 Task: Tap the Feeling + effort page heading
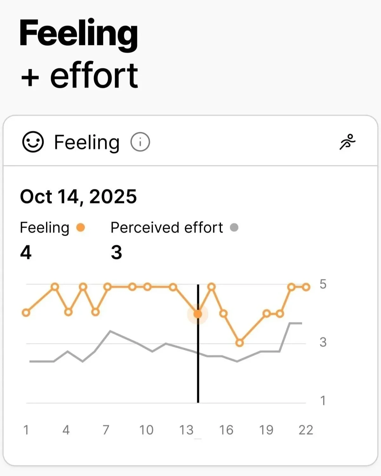[x=79, y=54]
